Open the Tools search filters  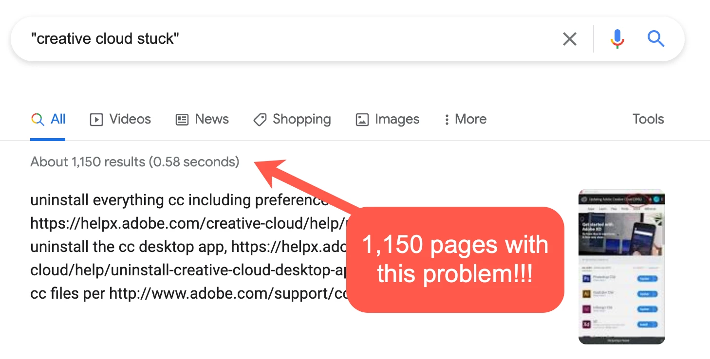click(648, 119)
